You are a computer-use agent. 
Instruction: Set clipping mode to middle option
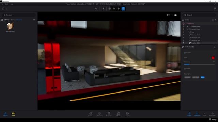pos(196,77)
